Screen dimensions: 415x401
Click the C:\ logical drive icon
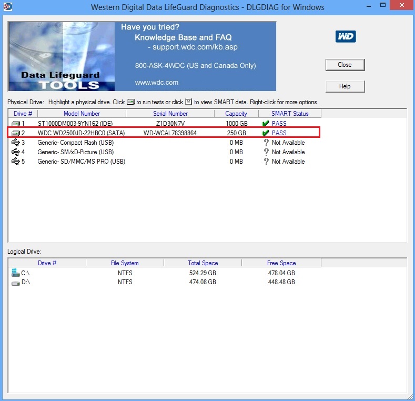[x=16, y=273]
